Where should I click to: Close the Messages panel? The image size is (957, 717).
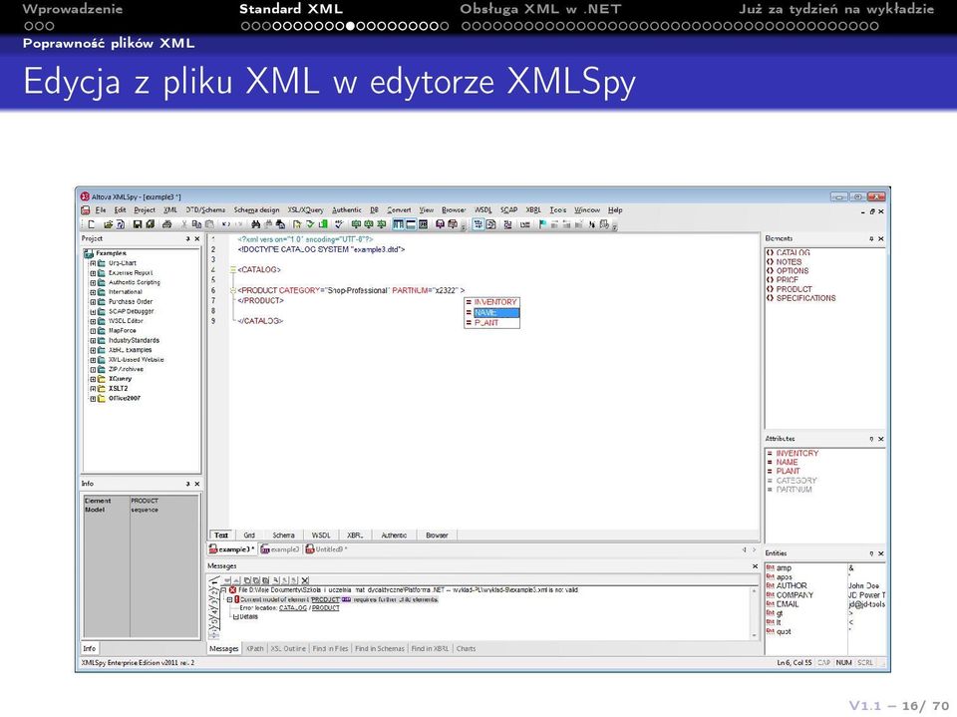[755, 566]
